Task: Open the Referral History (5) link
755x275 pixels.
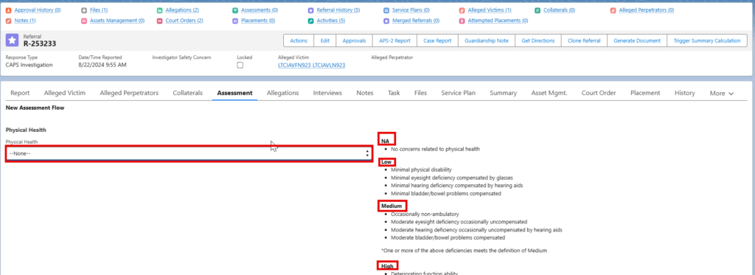Action: 338,10
